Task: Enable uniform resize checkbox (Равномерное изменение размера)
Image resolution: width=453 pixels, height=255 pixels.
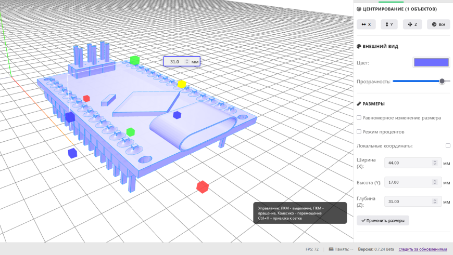Action: coord(359,117)
